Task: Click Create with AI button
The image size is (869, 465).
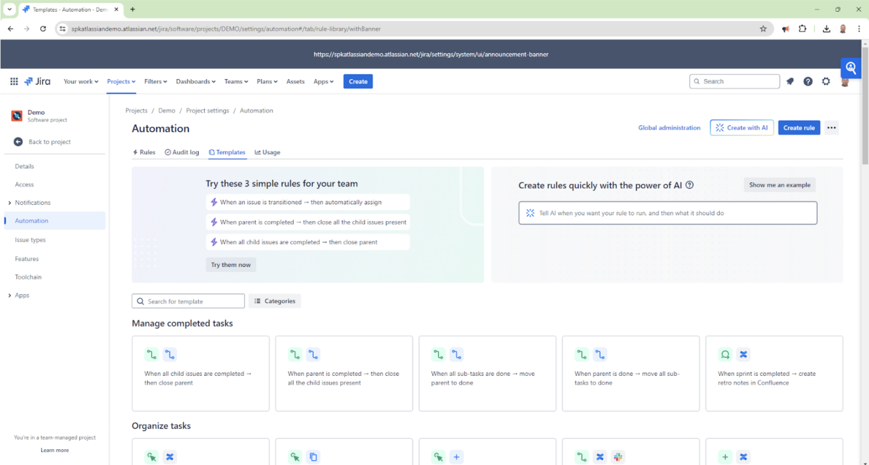Action: 742,128
